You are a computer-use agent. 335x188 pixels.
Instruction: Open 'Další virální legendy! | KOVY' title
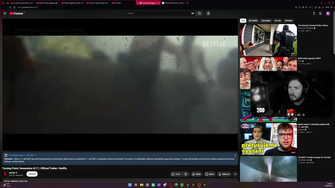pyautogui.click(x=309, y=58)
